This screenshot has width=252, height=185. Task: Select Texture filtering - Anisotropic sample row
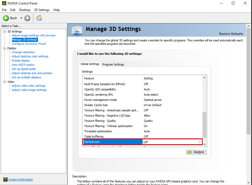(142, 110)
